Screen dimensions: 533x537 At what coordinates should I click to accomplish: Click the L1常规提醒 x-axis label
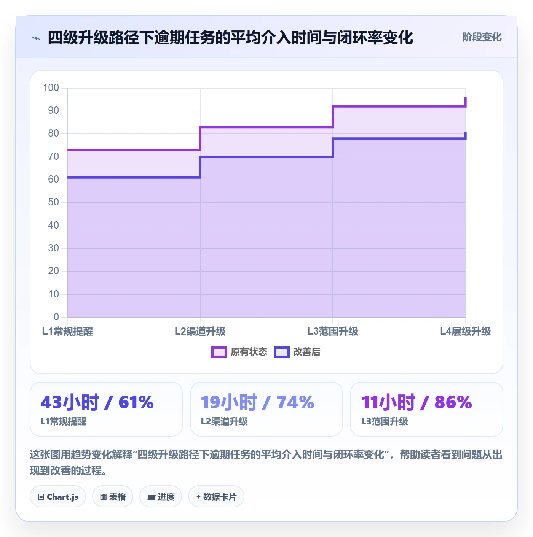67,332
